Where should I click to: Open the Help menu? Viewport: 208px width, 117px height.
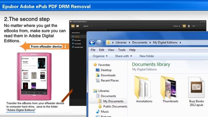tap(132, 50)
